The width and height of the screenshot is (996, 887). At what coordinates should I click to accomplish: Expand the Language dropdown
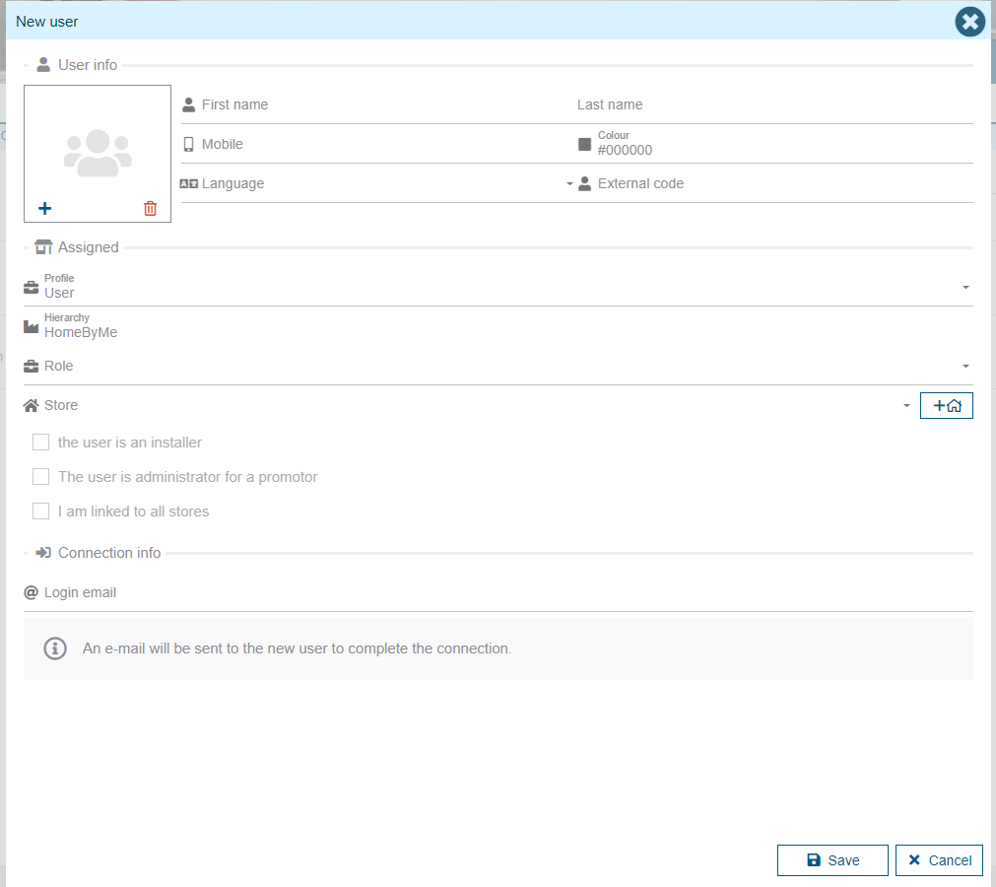click(x=569, y=184)
